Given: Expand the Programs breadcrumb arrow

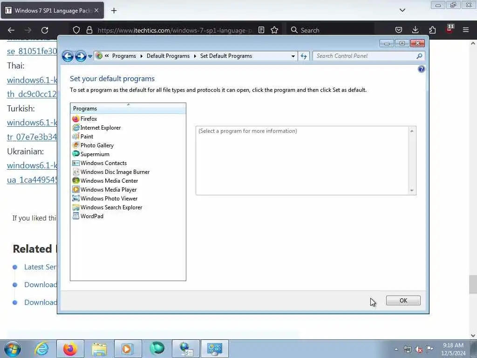Looking at the screenshot, I should [142, 56].
